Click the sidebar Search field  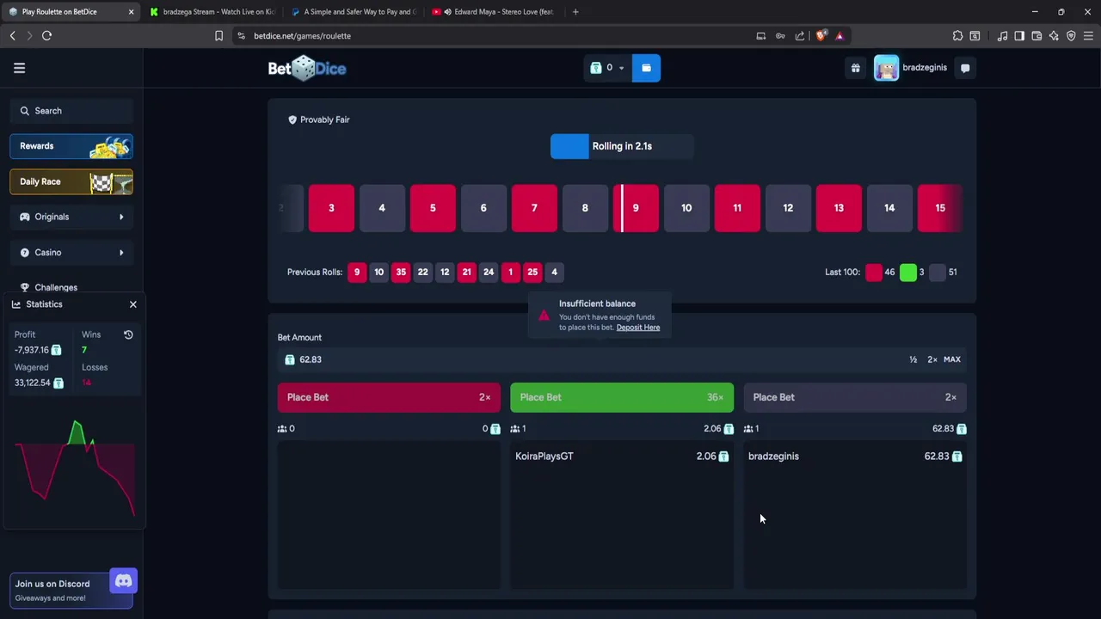pyautogui.click(x=71, y=111)
